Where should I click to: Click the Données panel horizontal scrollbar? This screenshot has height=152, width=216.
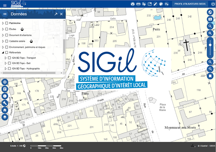[x=29, y=73]
